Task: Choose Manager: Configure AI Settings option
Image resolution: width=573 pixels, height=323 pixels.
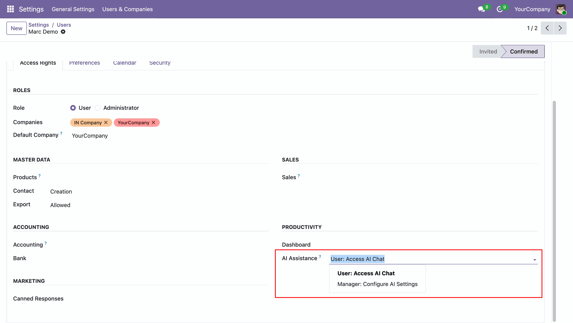Action: click(377, 284)
